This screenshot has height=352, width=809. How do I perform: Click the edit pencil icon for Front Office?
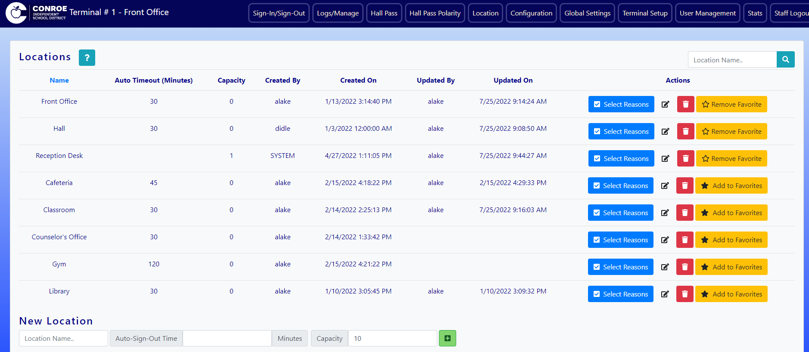pyautogui.click(x=665, y=105)
